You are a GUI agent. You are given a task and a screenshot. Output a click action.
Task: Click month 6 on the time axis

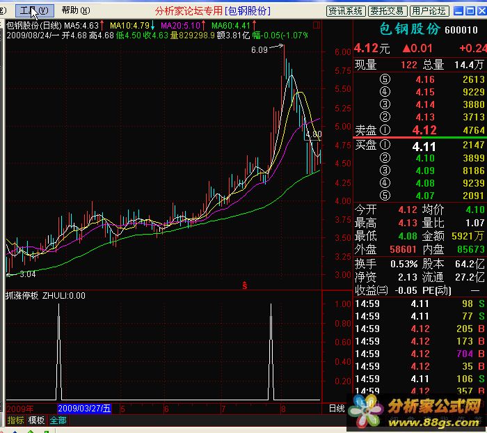click(x=166, y=409)
